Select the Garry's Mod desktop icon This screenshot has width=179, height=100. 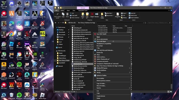click(27, 25)
